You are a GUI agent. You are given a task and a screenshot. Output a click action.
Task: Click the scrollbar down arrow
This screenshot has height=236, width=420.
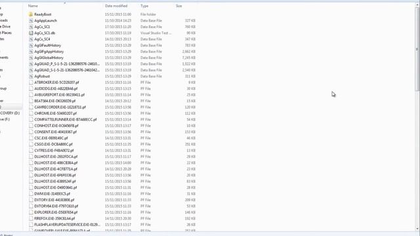417,229
